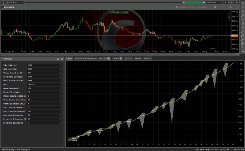The height and width of the screenshot is (151, 245).
Task: Click the green profit label above the chart
Action: click(x=119, y=12)
